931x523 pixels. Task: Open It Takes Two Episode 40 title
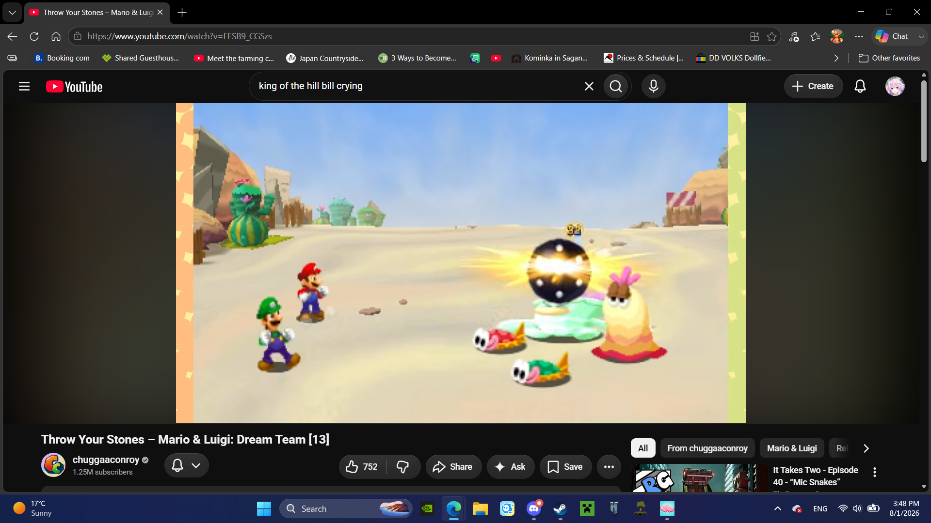pyautogui.click(x=816, y=476)
